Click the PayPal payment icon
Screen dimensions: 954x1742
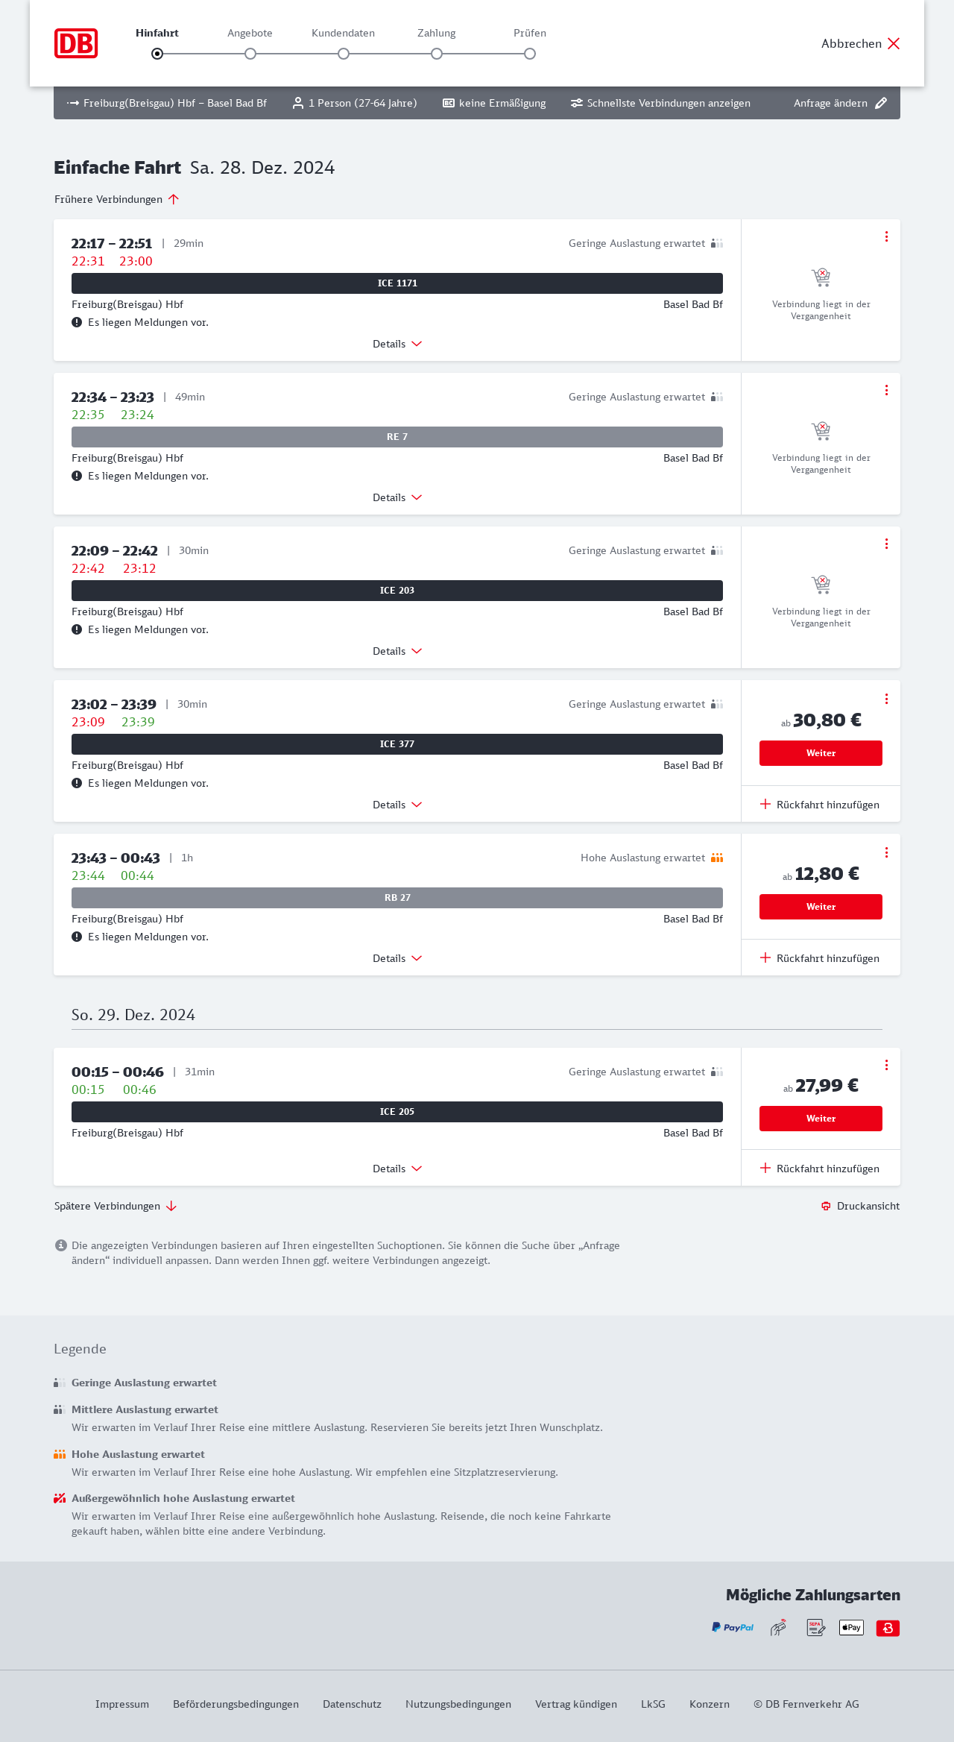[x=733, y=1627]
